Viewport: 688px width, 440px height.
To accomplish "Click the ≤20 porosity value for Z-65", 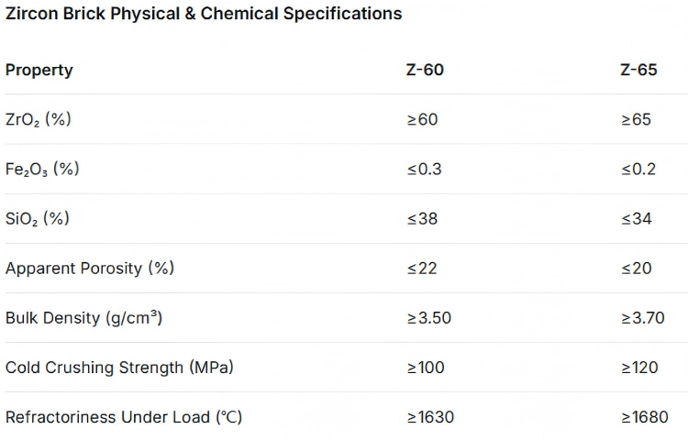I will click(x=637, y=268).
